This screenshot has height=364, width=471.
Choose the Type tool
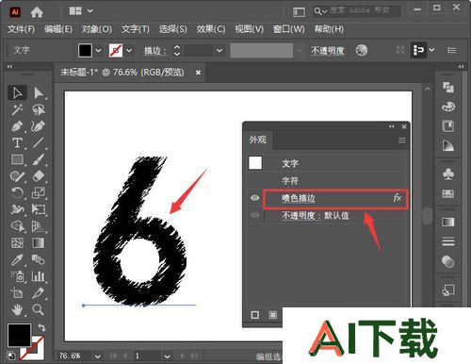[17, 143]
